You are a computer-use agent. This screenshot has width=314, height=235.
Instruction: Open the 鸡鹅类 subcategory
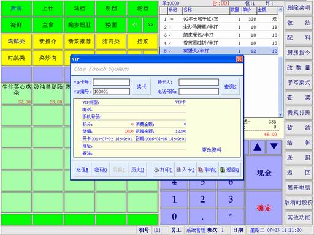16,42
